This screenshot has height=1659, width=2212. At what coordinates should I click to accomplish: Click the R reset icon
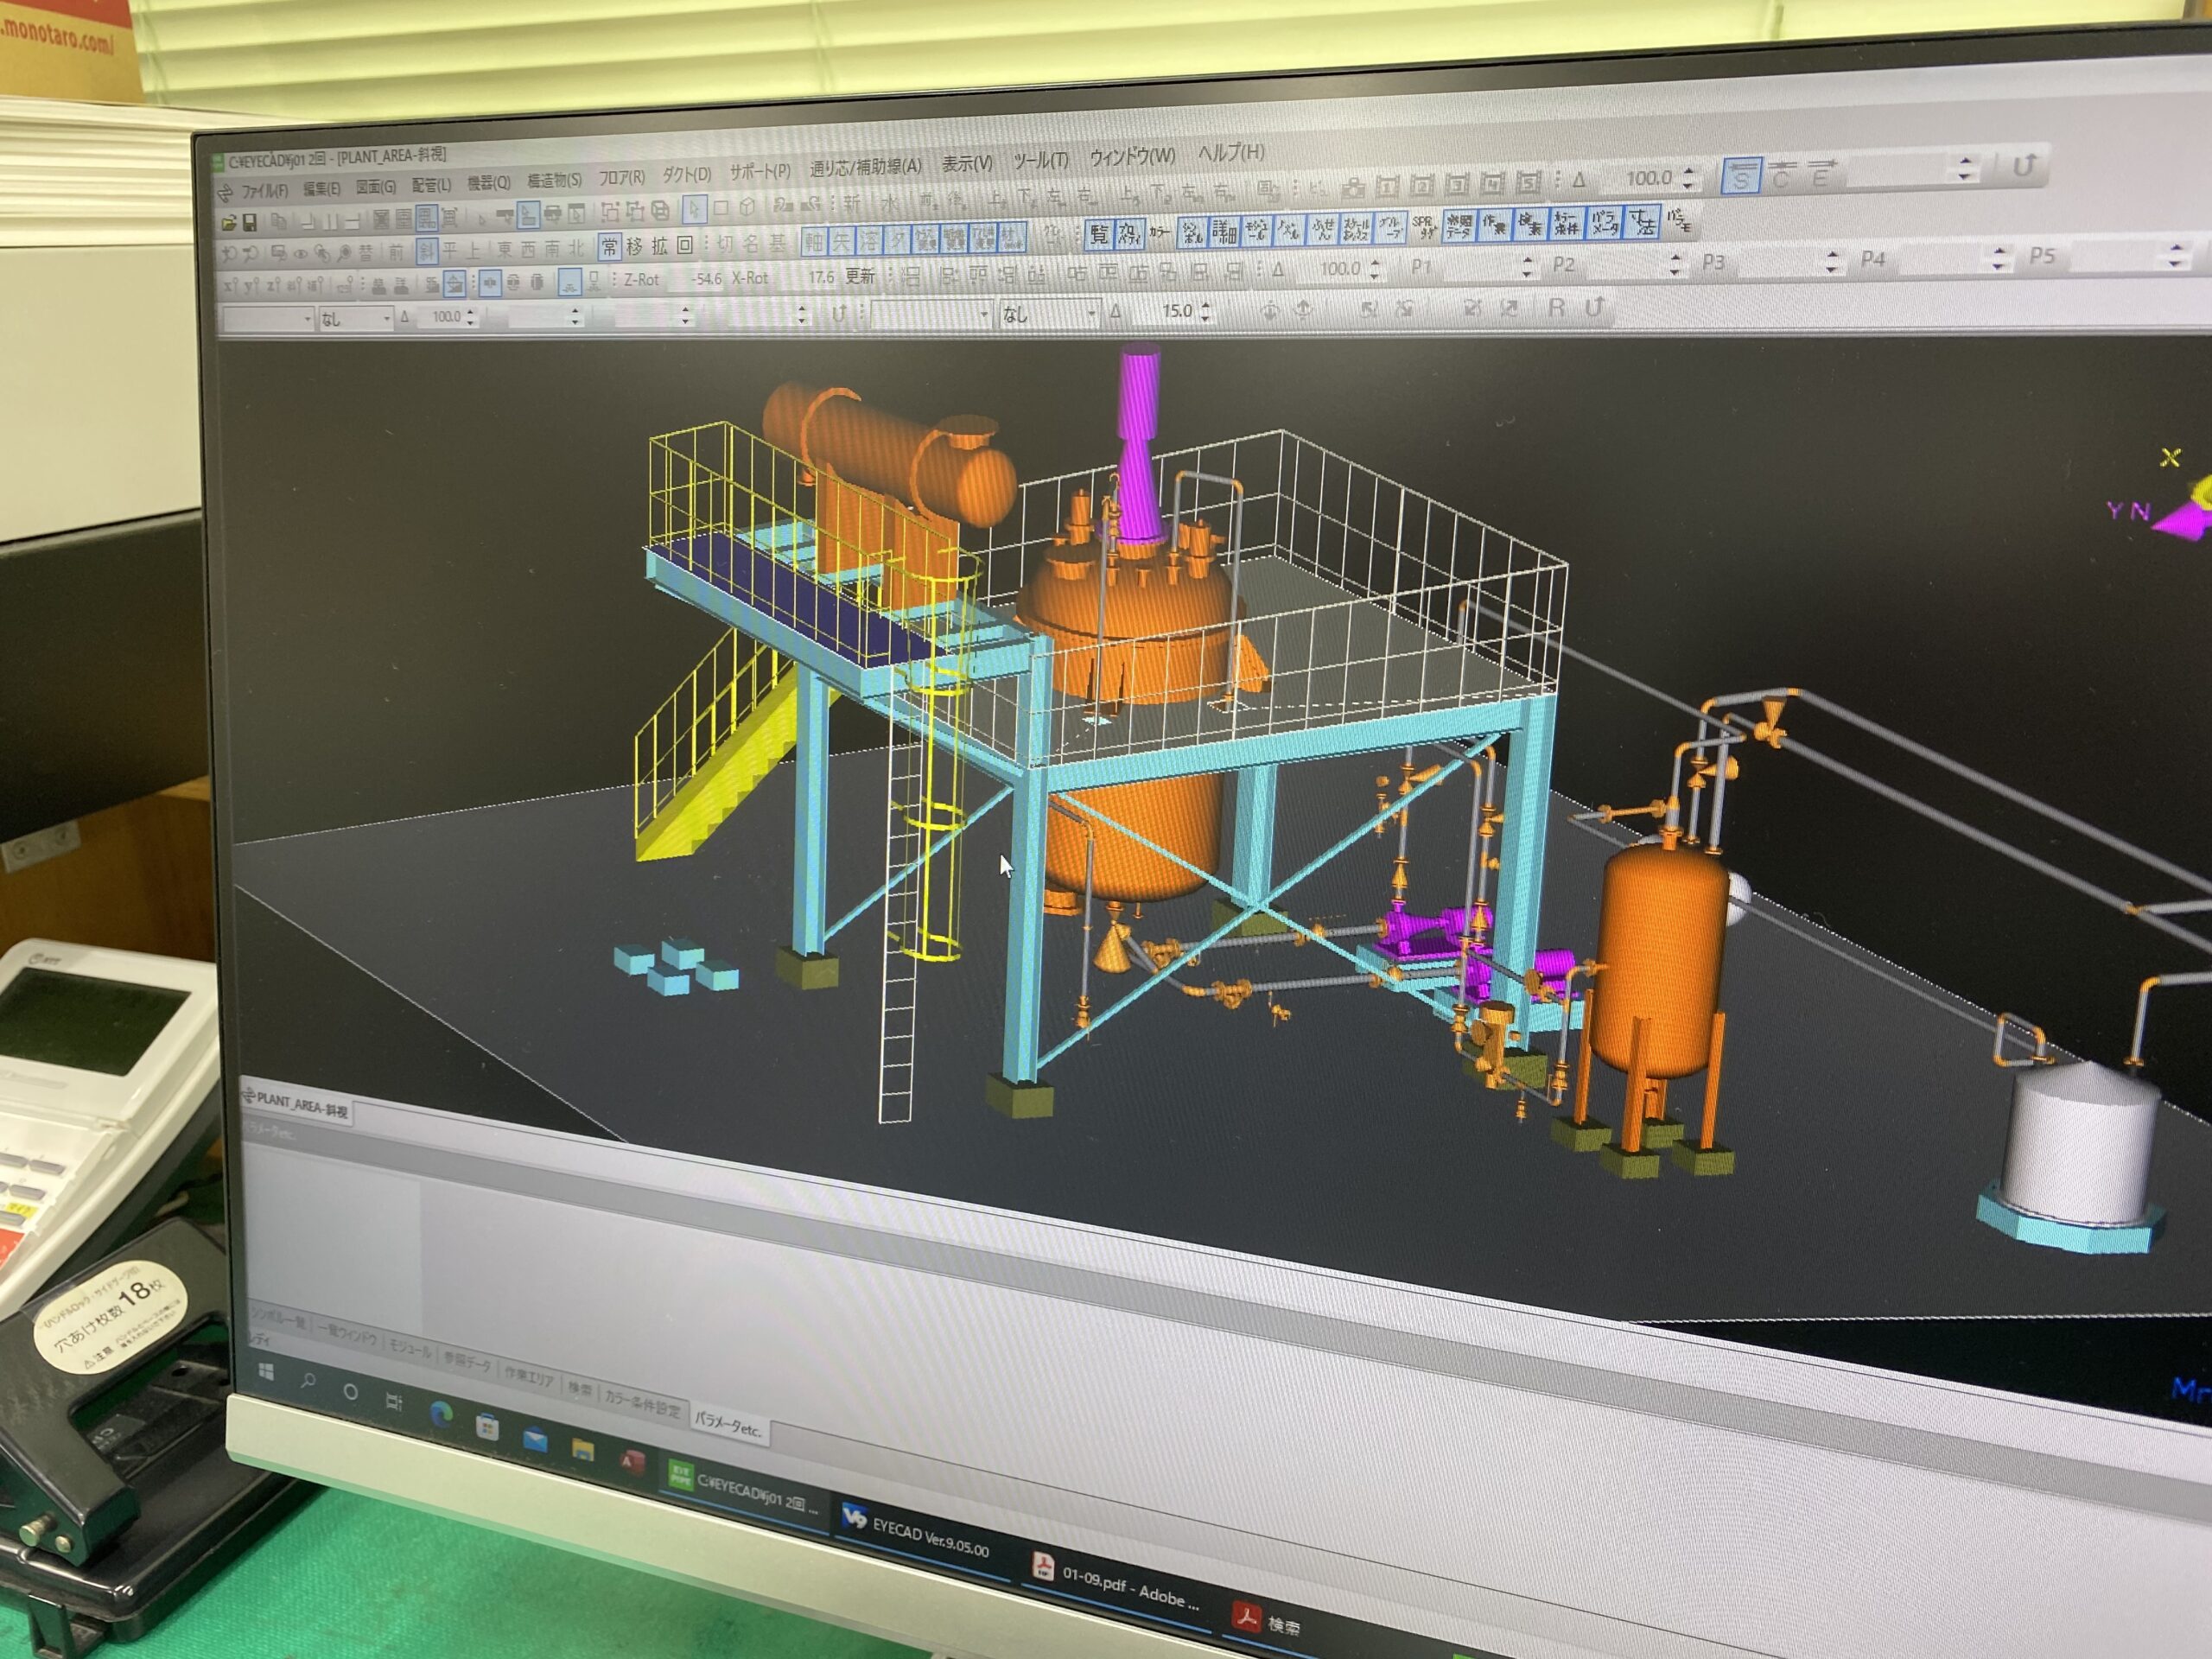(1555, 307)
